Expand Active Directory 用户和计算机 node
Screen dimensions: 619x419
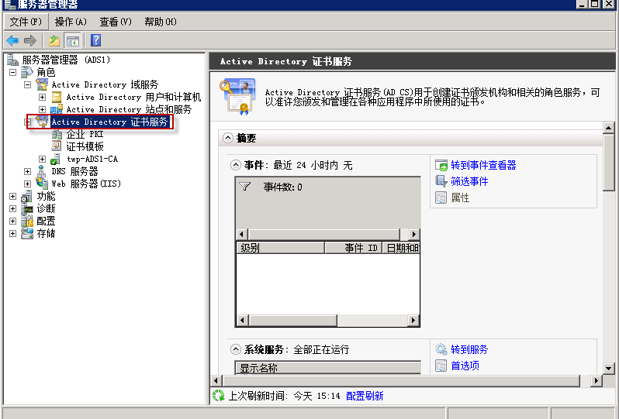(42, 97)
